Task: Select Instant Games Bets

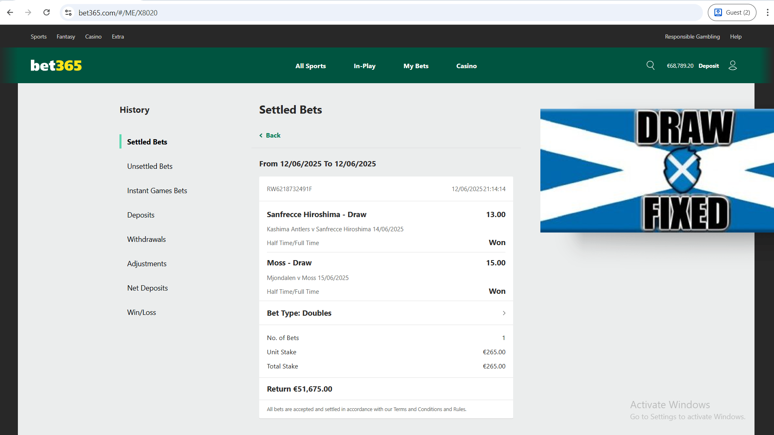Action: pos(157,191)
